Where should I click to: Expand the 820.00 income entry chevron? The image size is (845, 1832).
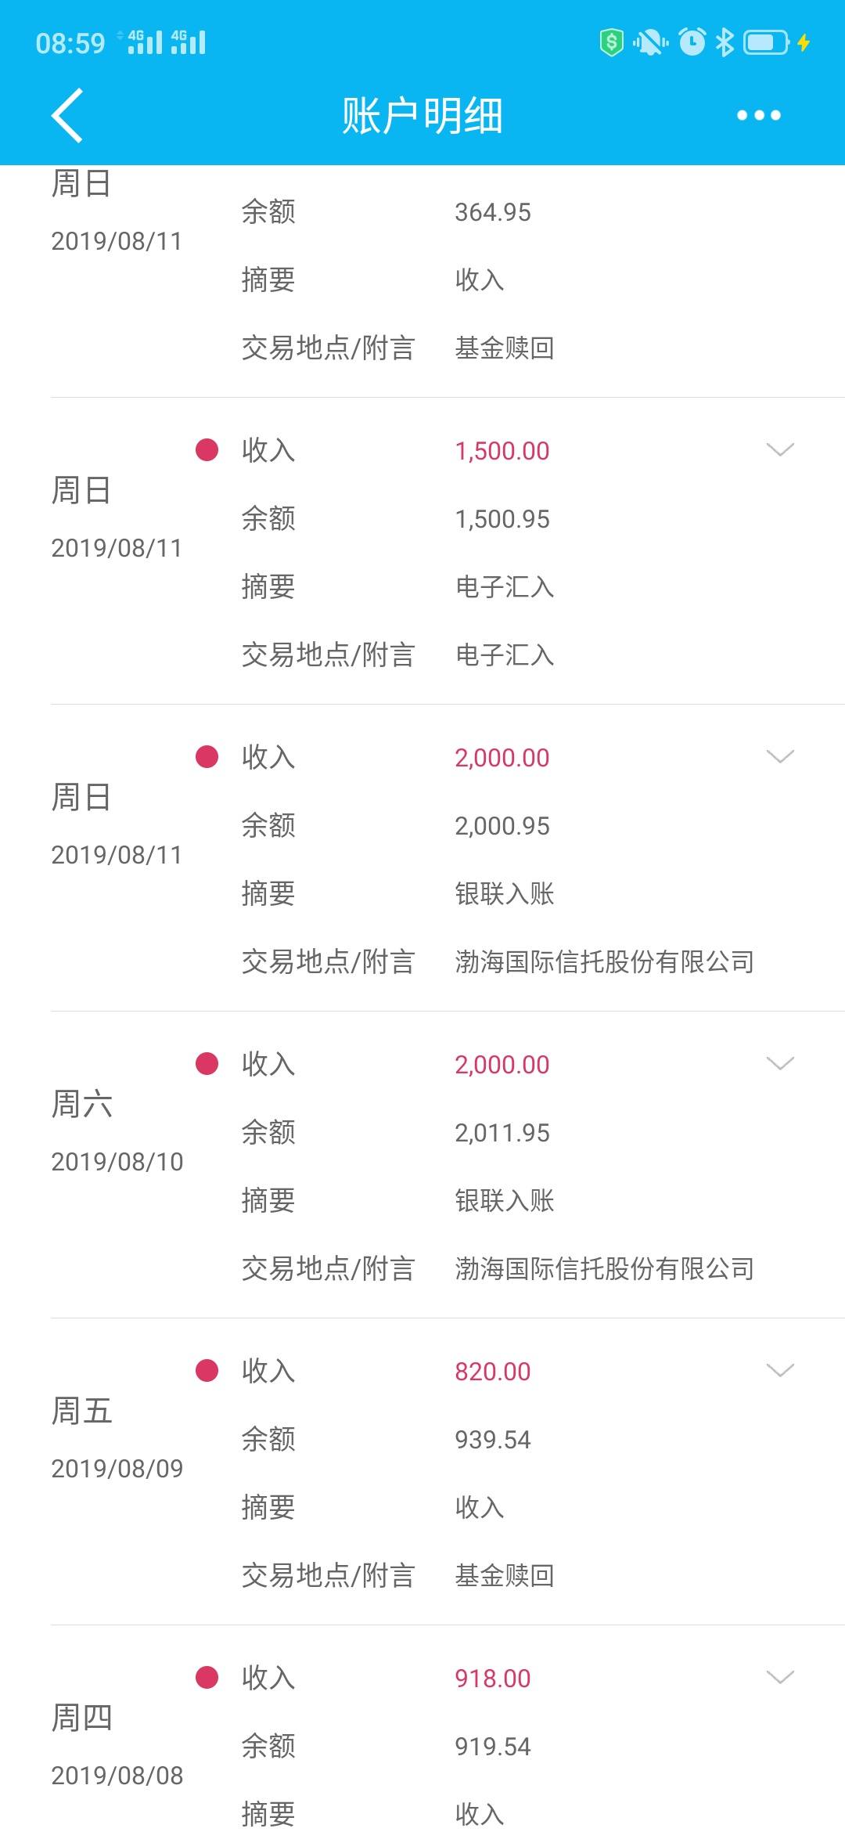click(780, 1370)
